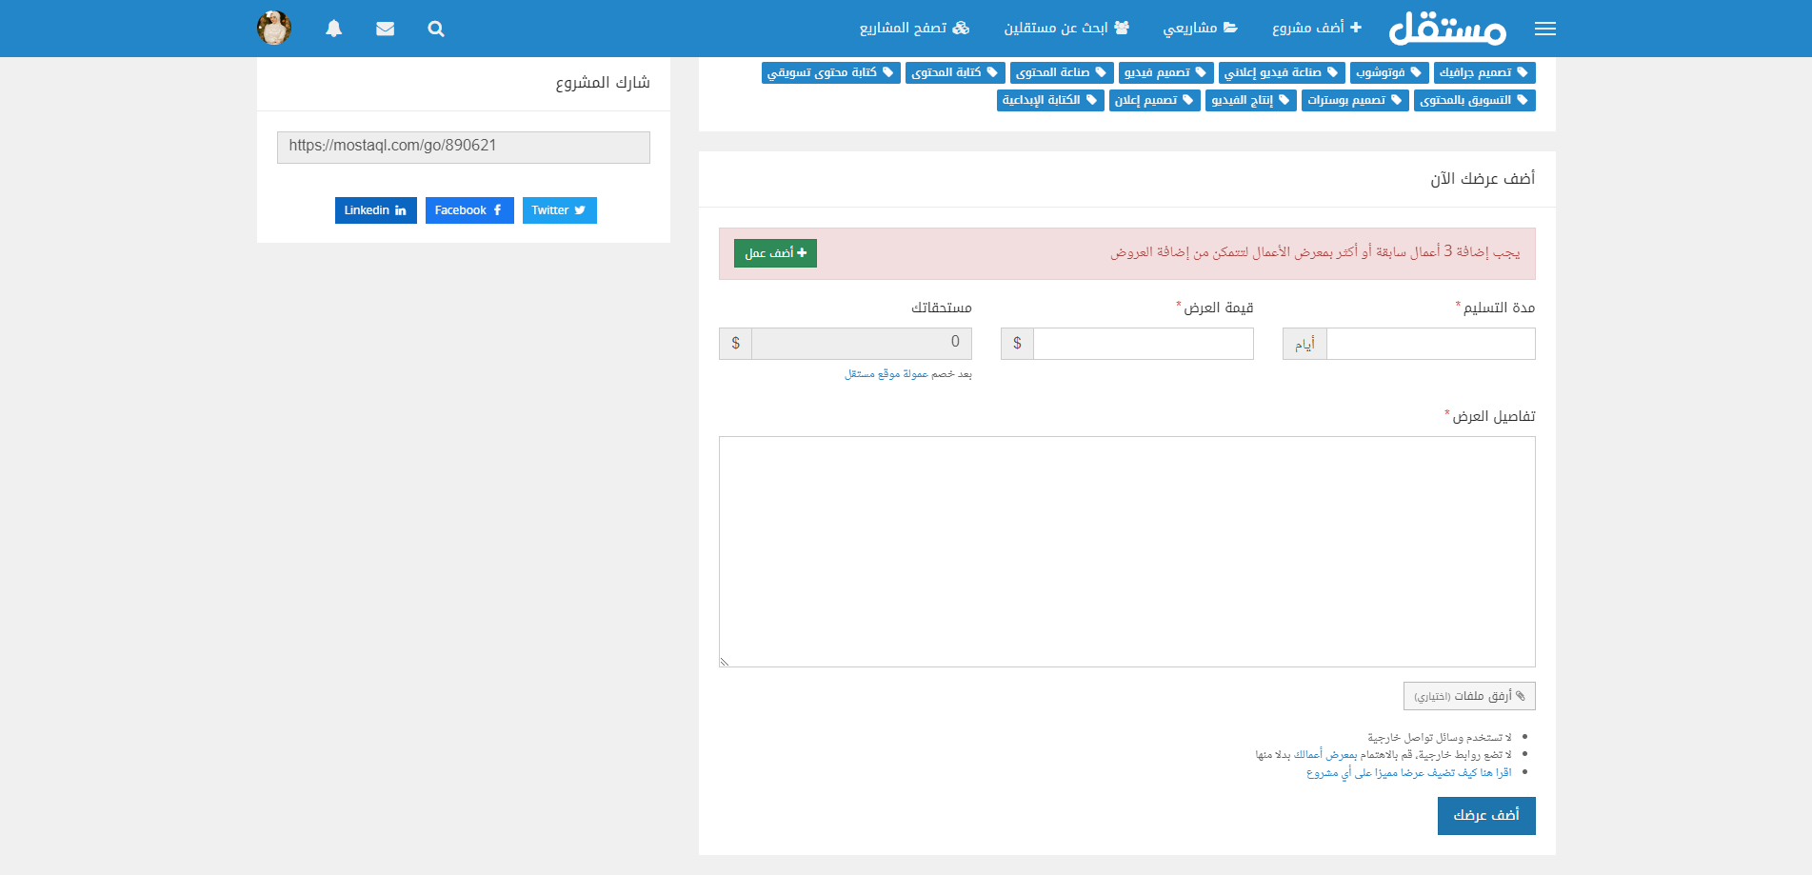Image resolution: width=1812 pixels, height=875 pixels.
Task: Select the تصميم إعلان tag
Action: [x=1155, y=100]
